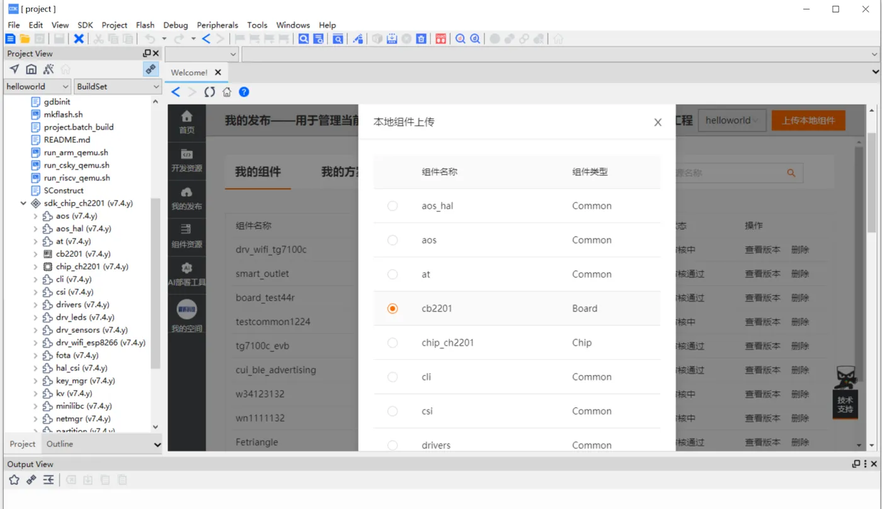Open the BuildSet dropdown
Viewport: 882px width, 509px height.
[x=118, y=86]
